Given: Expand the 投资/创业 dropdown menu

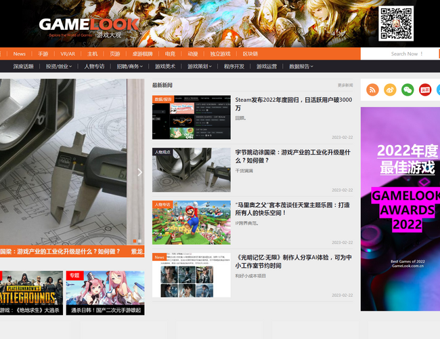Looking at the screenshot, I should tap(58, 66).
